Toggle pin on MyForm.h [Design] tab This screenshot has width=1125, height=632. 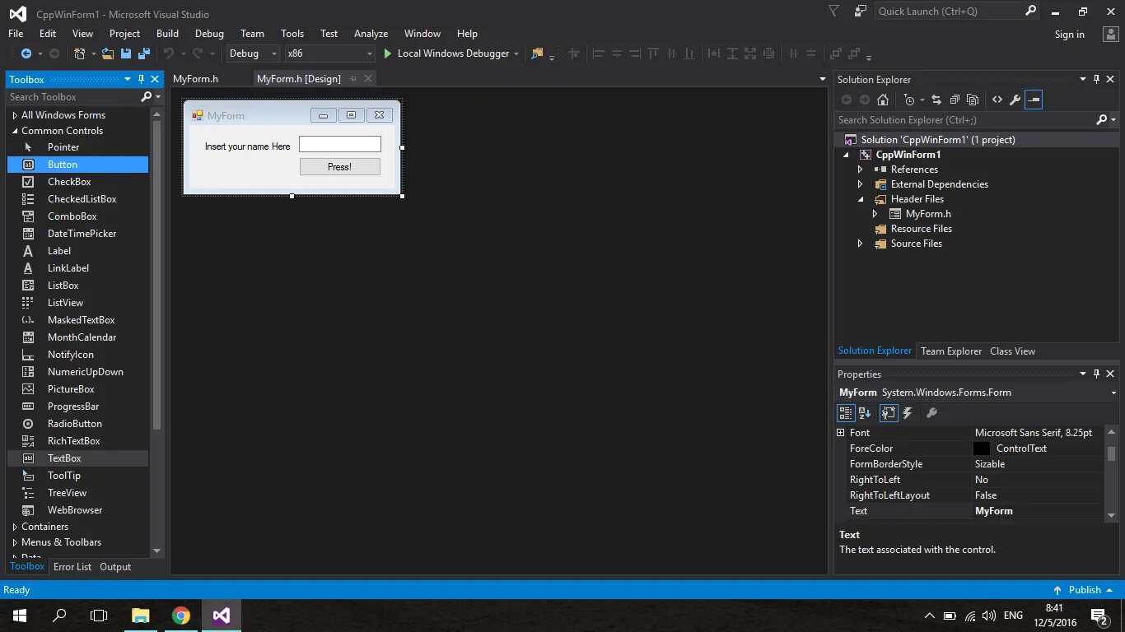click(352, 79)
